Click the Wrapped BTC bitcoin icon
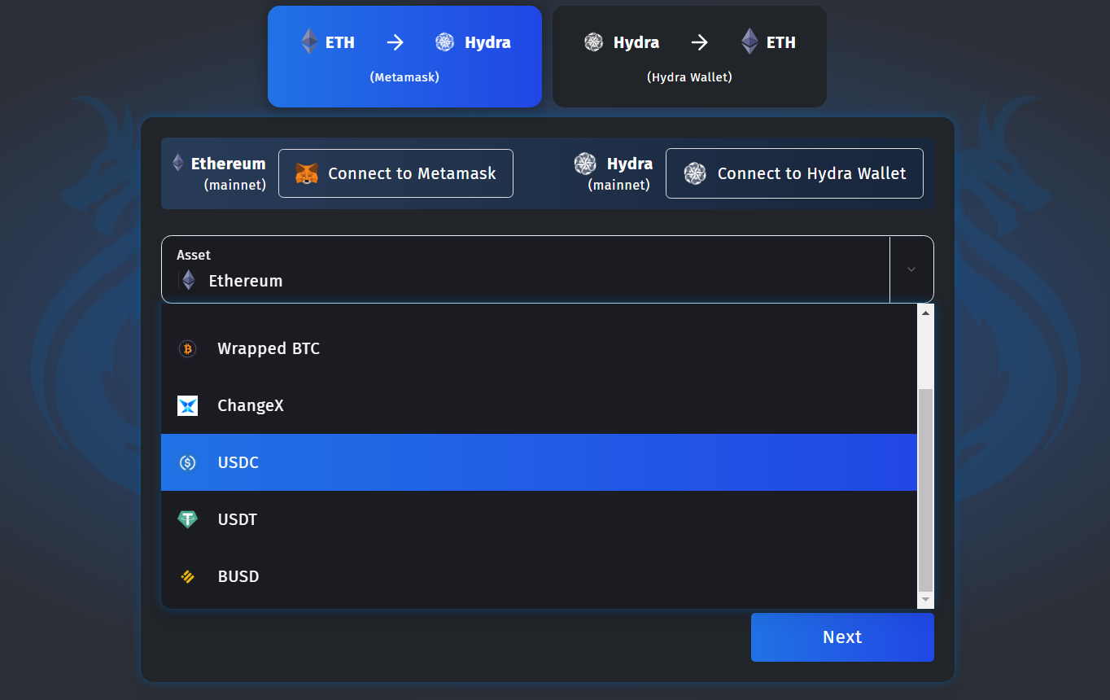 187,349
